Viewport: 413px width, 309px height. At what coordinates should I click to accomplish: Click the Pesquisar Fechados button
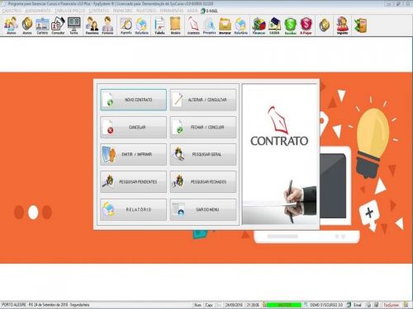tap(203, 182)
